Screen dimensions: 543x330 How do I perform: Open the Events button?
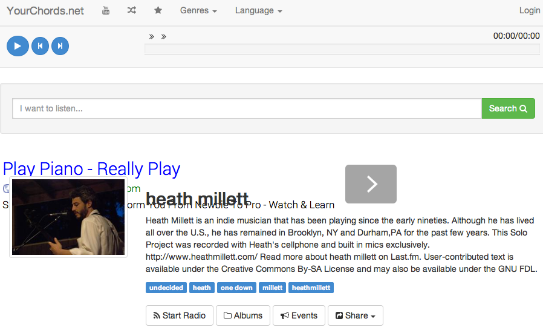coord(299,315)
